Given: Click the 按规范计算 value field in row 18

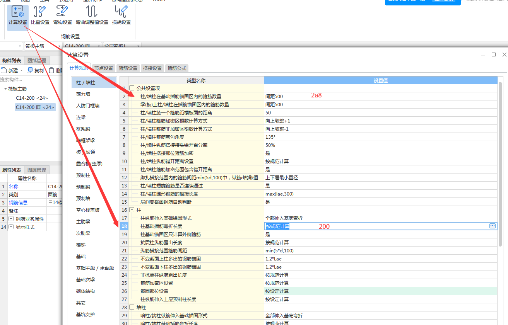Looking at the screenshot, I should coord(381,226).
